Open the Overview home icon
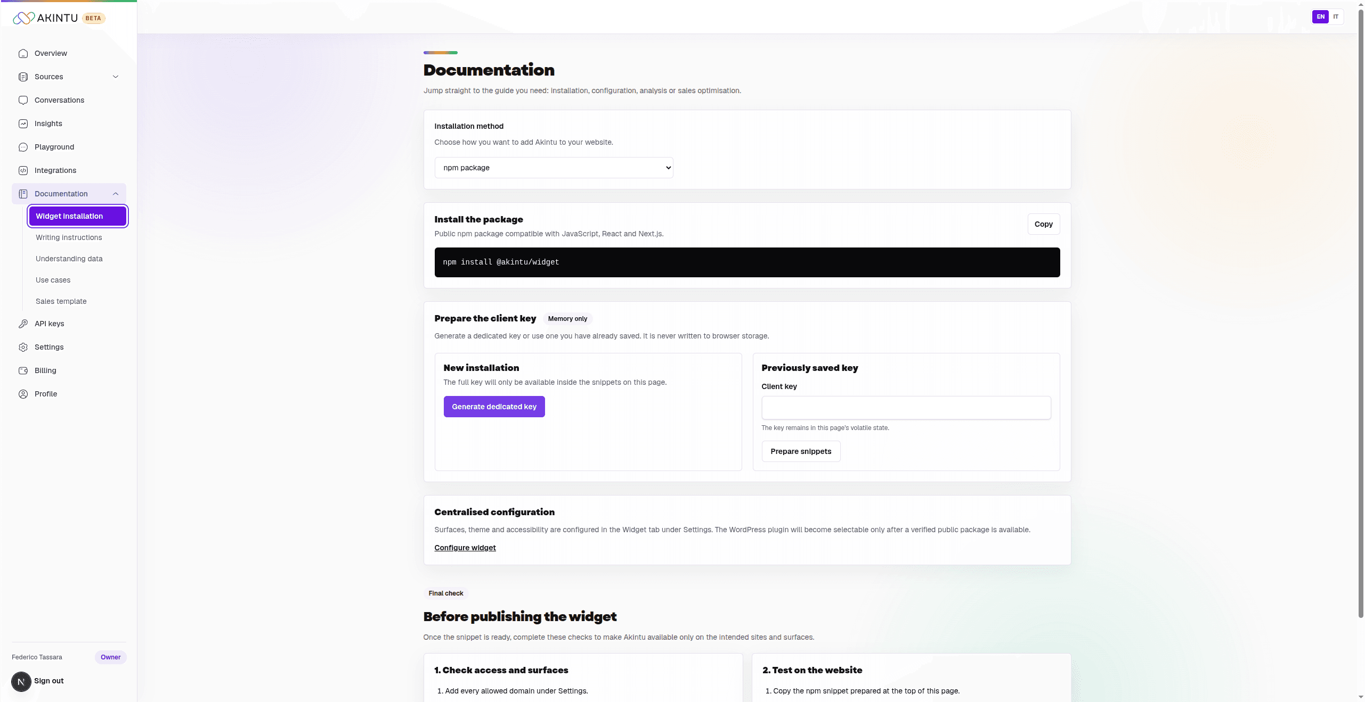1365x702 pixels. coord(23,53)
